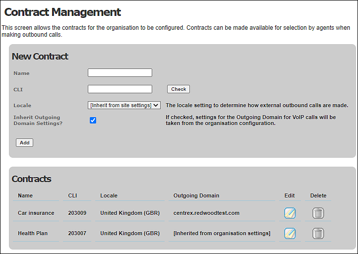Uncheck Inherit Outgoing Domain Settings checkbox

pyautogui.click(x=93, y=120)
